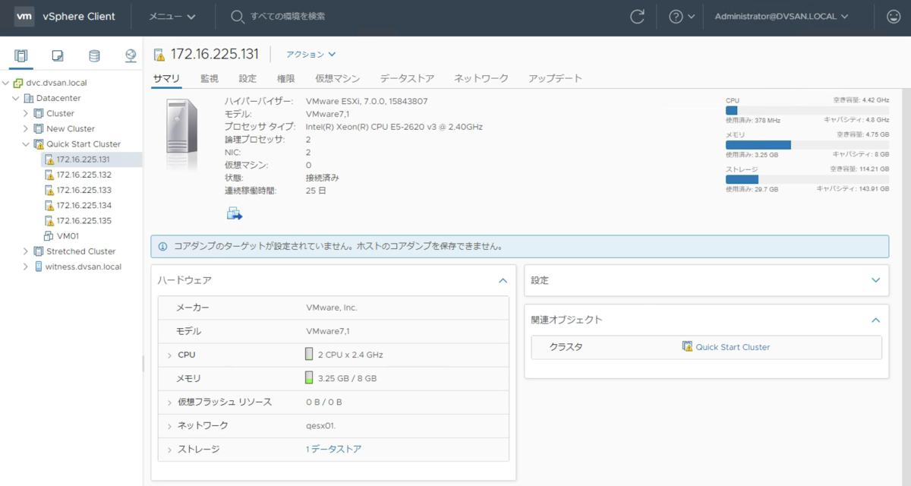Viewport: 911px width, 486px height.
Task: Expand witness.dvsan.local tree node
Action: tap(26, 267)
